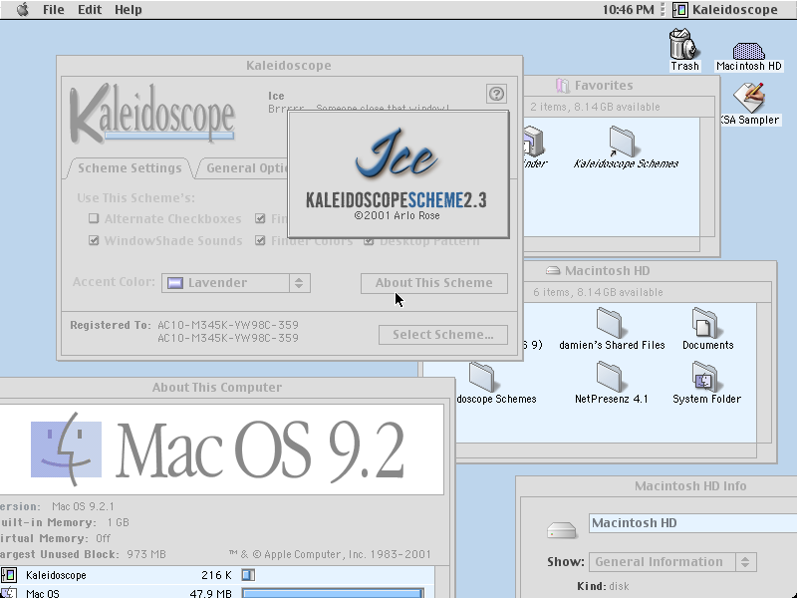Click the "Mac OS 9.2.1" version text
Image resolution: width=797 pixels, height=598 pixels.
coord(83,506)
